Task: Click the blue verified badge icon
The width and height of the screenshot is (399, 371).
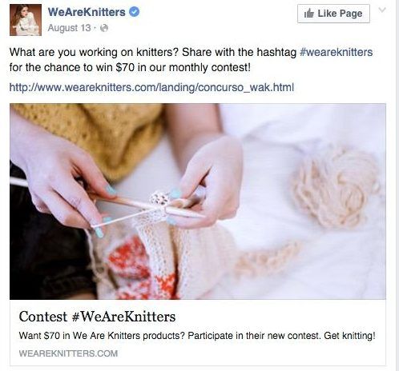Action: click(x=135, y=12)
